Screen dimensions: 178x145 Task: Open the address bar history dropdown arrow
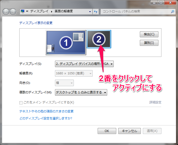coord(90,12)
